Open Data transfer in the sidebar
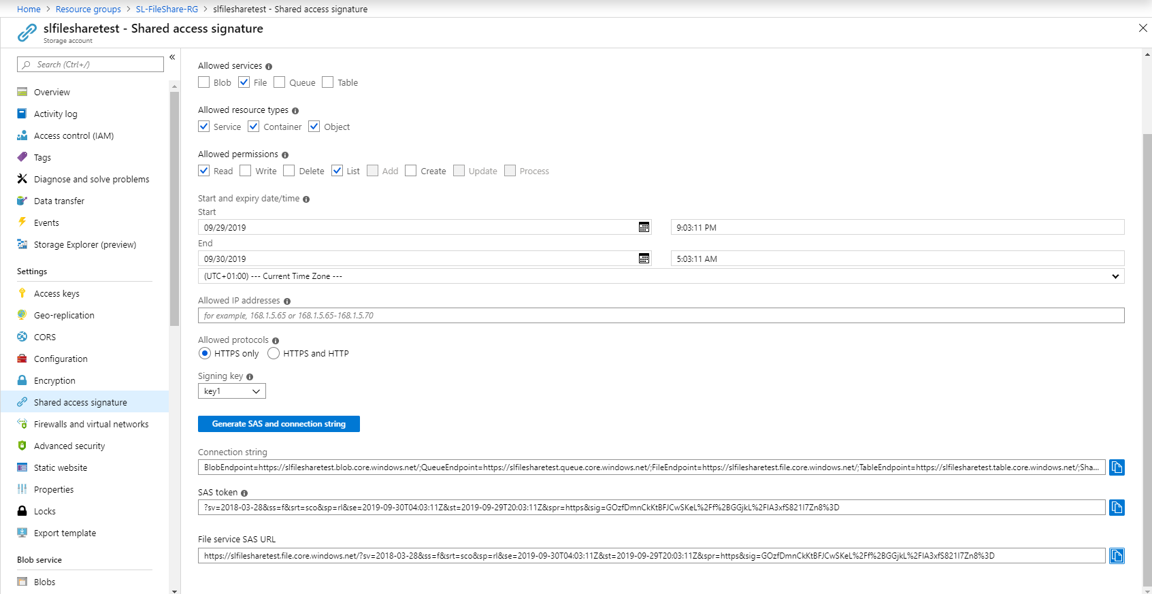The height and width of the screenshot is (594, 1152). pyautogui.click(x=59, y=201)
